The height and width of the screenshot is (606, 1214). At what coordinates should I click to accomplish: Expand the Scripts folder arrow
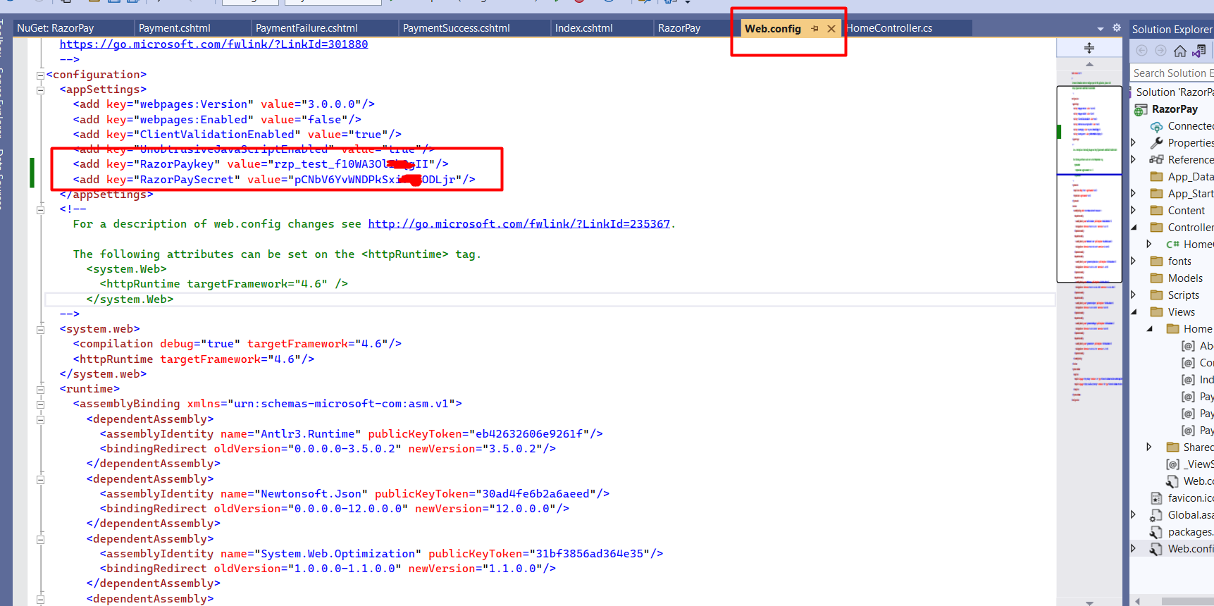[x=1134, y=295]
